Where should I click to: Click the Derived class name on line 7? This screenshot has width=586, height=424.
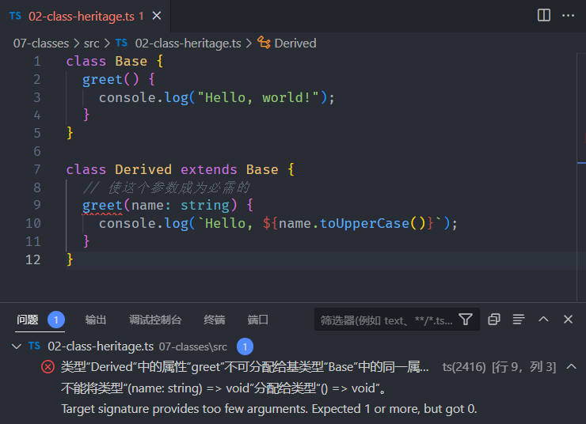coord(143,169)
